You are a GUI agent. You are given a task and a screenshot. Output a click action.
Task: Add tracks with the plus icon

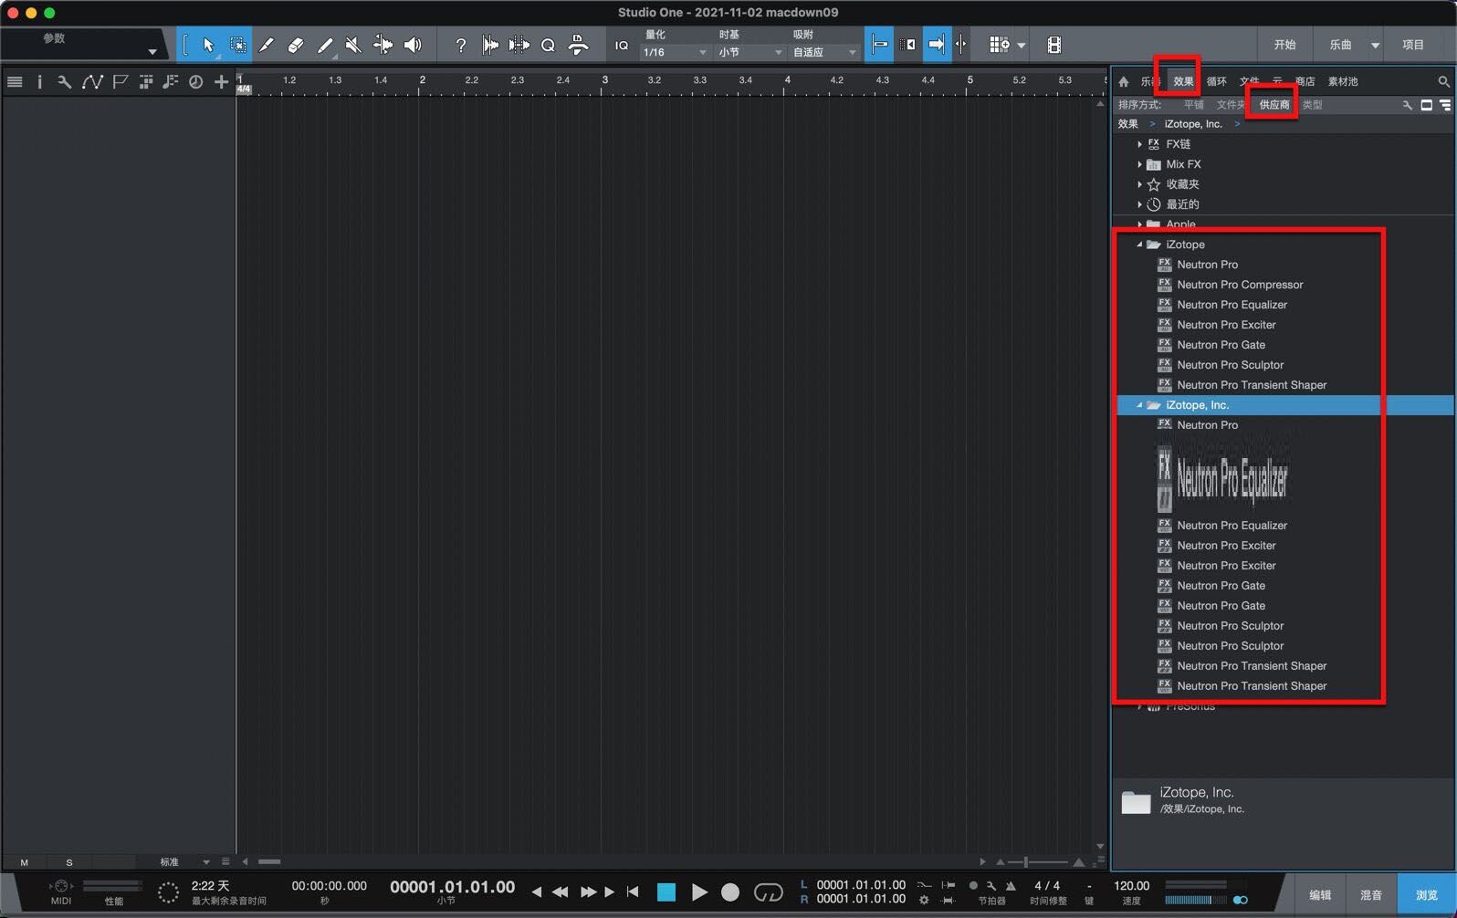pyautogui.click(x=221, y=82)
